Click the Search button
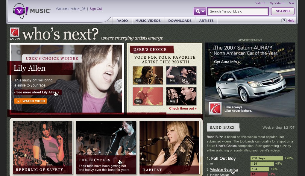This screenshot has height=176, width=305. 283,11
